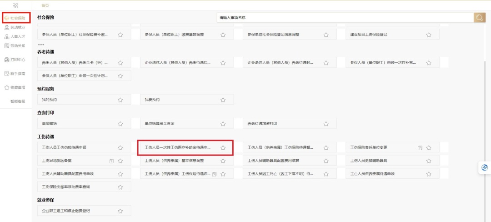
Task: Expand the collapsed '...' rows above 养老待遇
Action: 41,45
